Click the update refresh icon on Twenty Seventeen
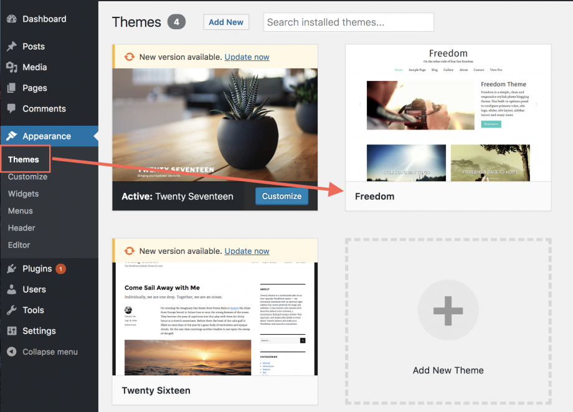The image size is (573, 412). (x=129, y=56)
